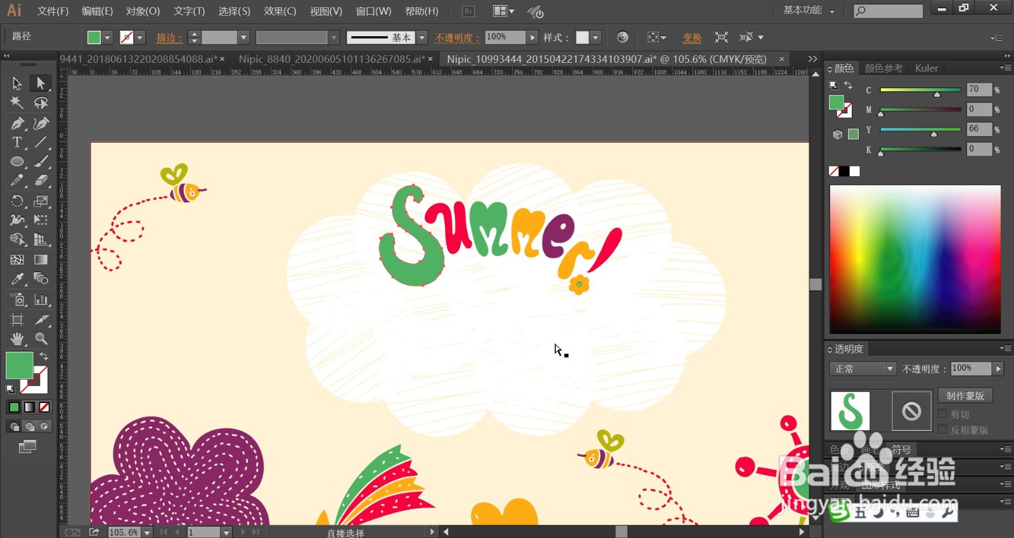The width and height of the screenshot is (1014, 538).
Task: Click the 不透明度 link in control bar
Action: pos(457,38)
